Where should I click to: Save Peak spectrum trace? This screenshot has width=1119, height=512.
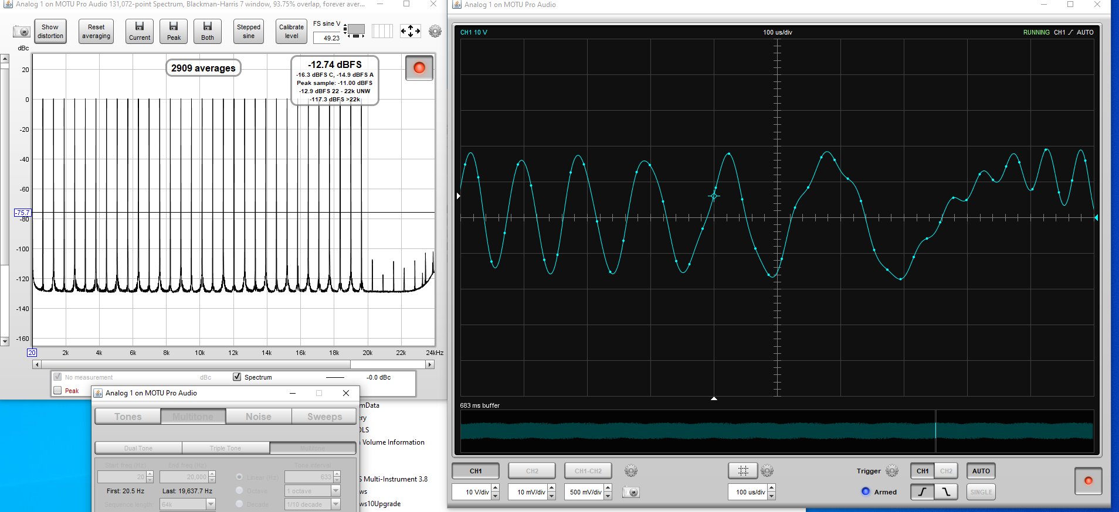174,31
